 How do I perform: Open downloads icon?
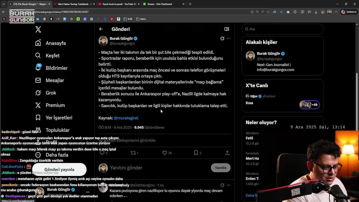(316, 12)
